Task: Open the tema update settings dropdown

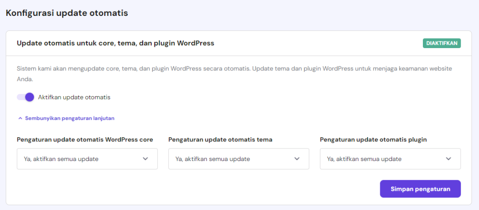Action: 239,159
